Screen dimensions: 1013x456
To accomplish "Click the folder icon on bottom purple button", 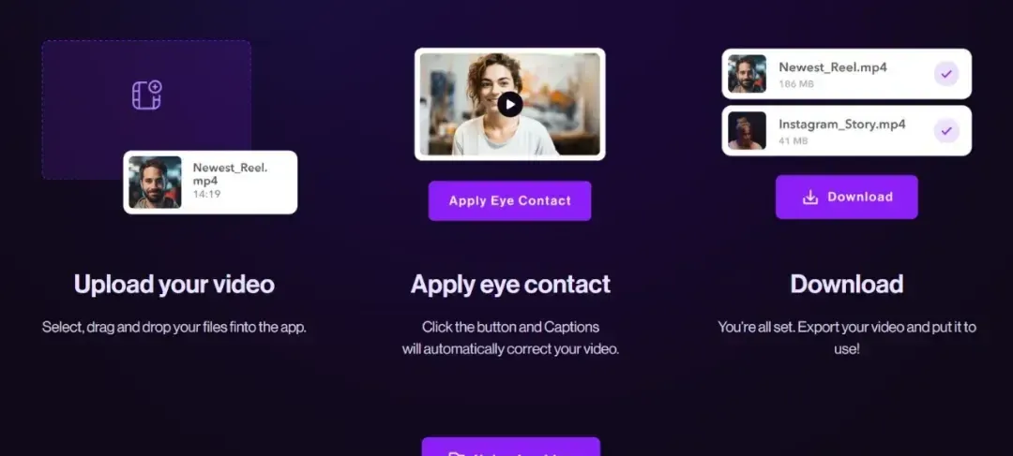I will pos(457,453).
